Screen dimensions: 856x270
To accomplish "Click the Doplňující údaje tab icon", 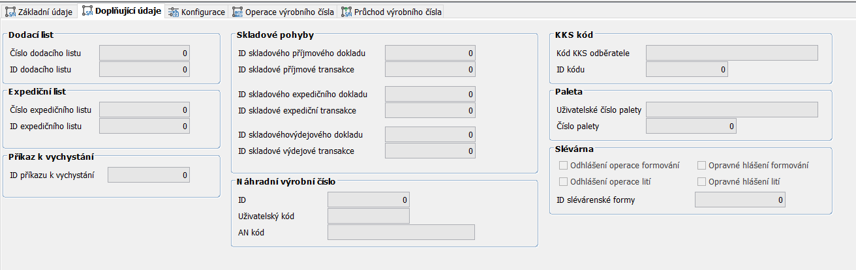I will coord(87,11).
